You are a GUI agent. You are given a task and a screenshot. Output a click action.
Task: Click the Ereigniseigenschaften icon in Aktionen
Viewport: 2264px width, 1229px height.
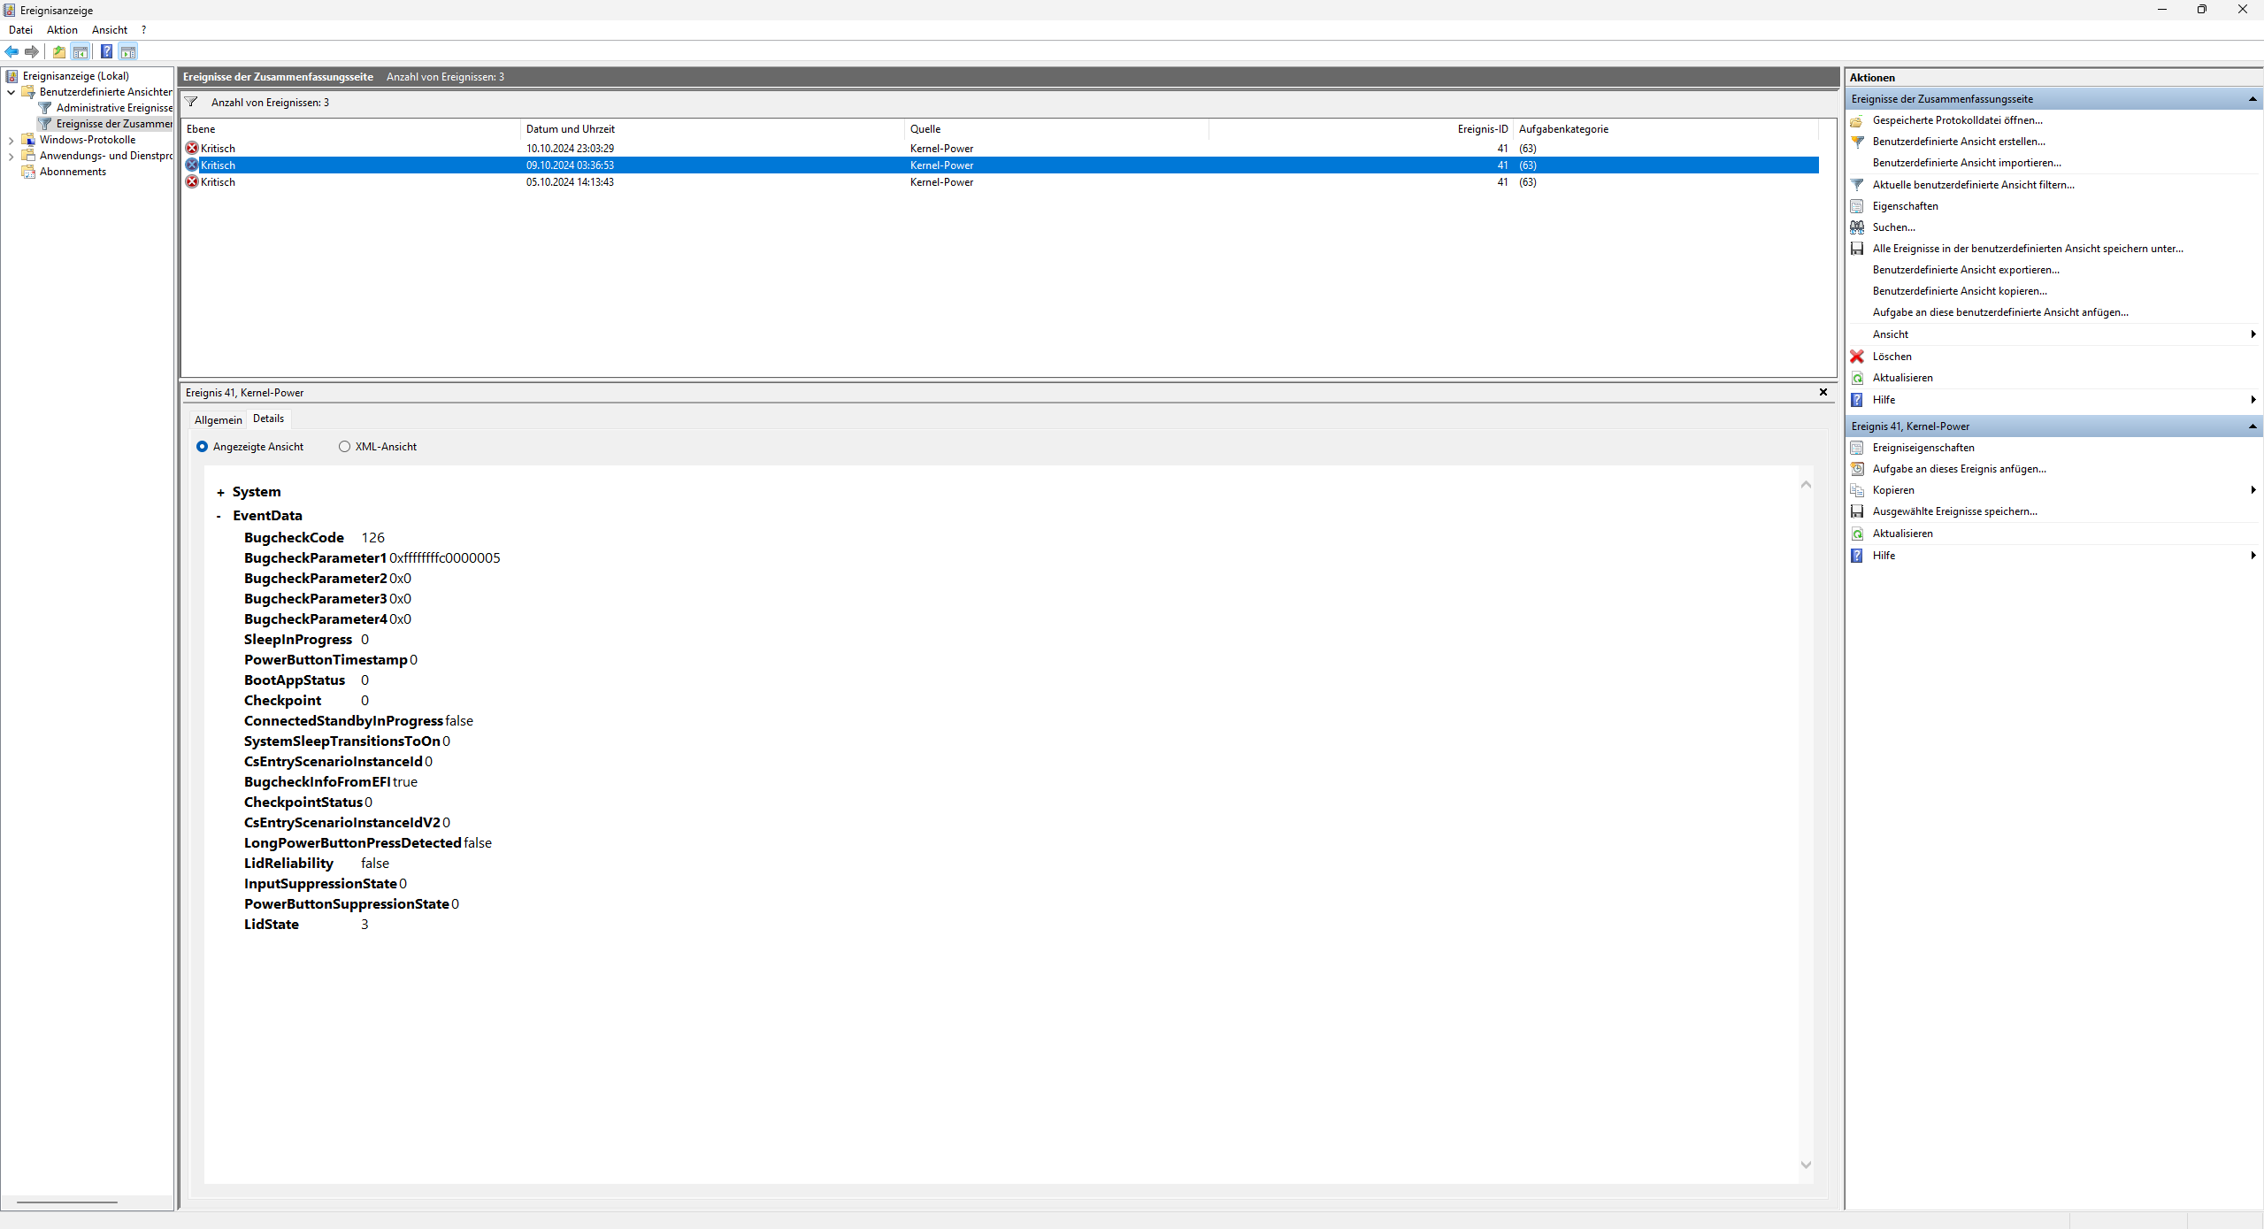[1857, 448]
